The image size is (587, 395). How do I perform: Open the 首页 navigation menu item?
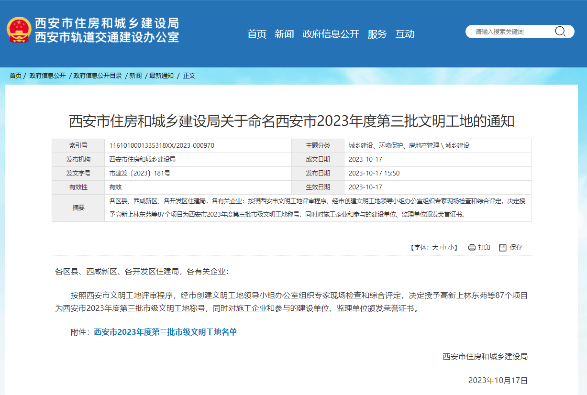[256, 34]
